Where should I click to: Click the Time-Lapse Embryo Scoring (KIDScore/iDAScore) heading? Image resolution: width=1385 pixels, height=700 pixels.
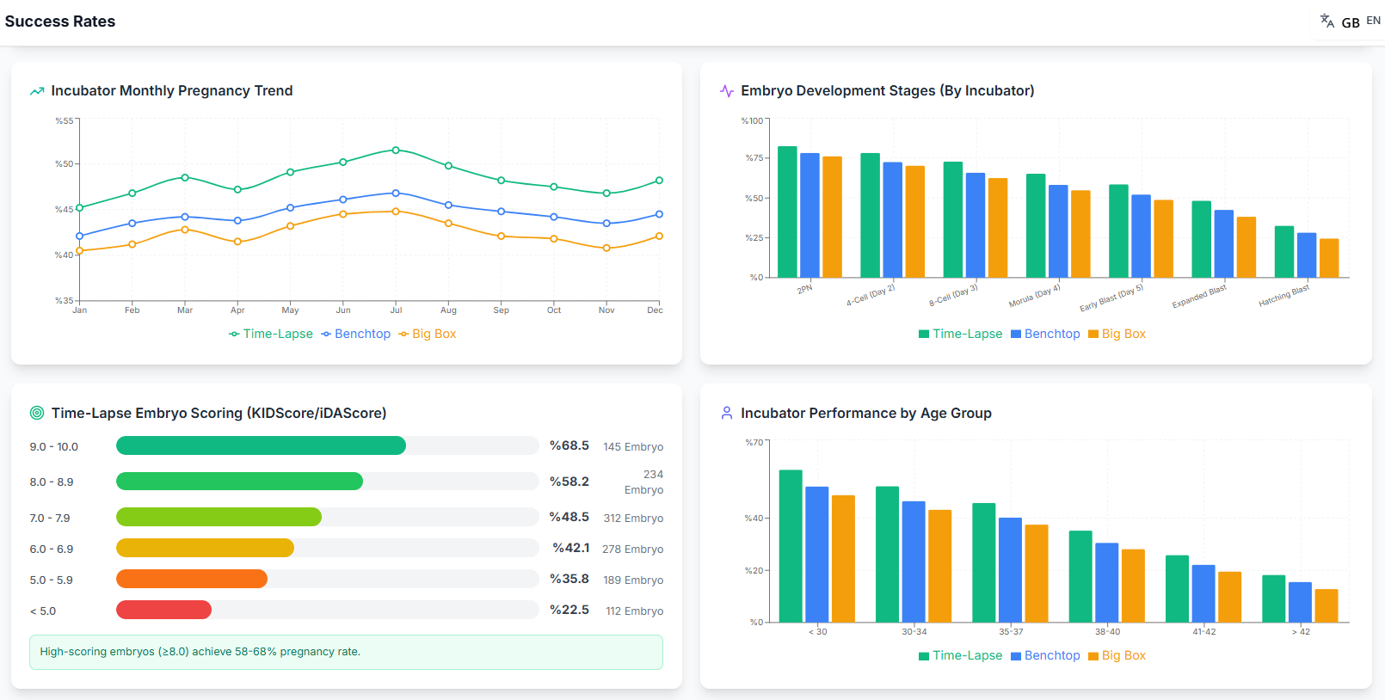pyautogui.click(x=219, y=413)
